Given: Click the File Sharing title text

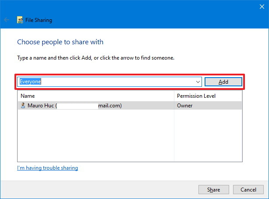Looking at the screenshot, I should [x=39, y=20].
